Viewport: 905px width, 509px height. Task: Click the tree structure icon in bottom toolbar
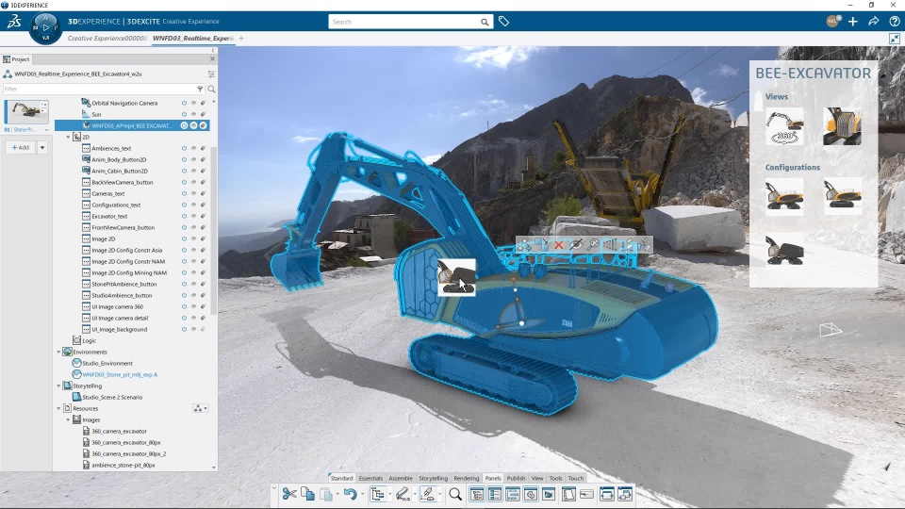tap(377, 494)
